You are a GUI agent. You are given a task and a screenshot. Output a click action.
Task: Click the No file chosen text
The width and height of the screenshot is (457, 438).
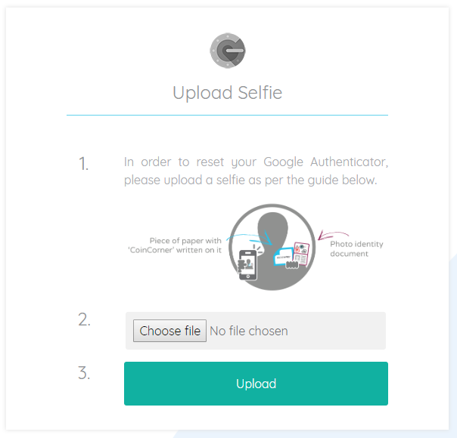coord(249,331)
